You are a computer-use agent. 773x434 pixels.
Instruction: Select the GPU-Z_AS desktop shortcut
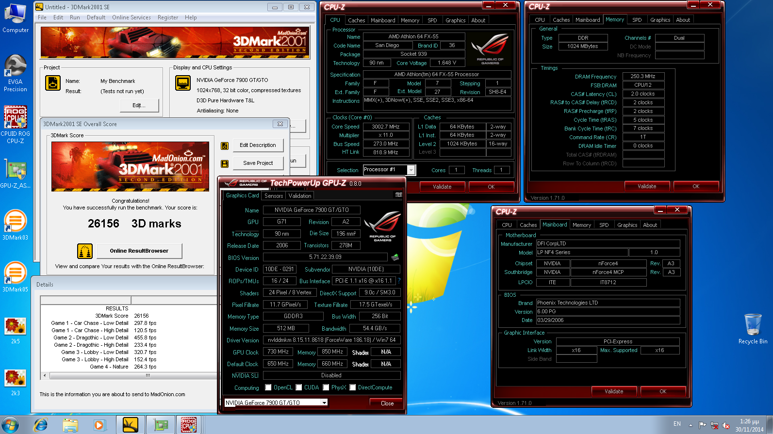(x=16, y=173)
